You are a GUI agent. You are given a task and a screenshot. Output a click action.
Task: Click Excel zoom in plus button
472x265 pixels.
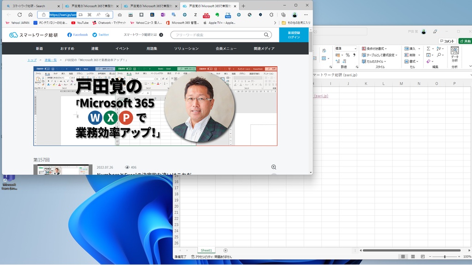pos(459,257)
